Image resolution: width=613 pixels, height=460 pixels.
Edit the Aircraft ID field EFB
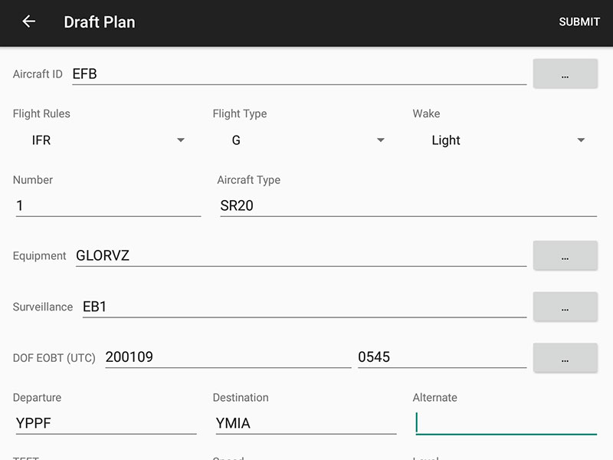pyautogui.click(x=299, y=74)
